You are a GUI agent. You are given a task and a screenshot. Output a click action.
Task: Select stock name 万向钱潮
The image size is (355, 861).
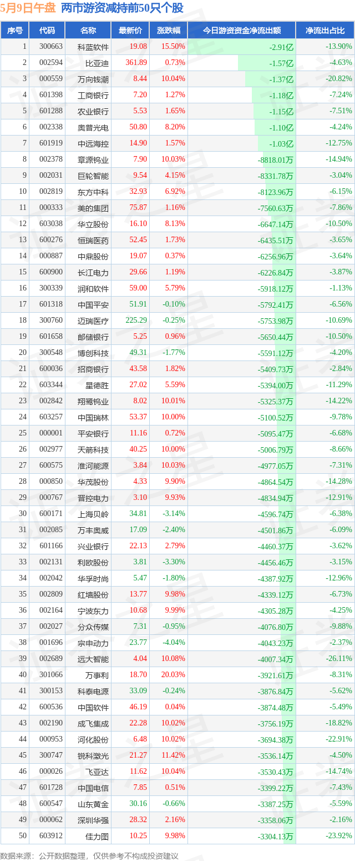[93, 79]
